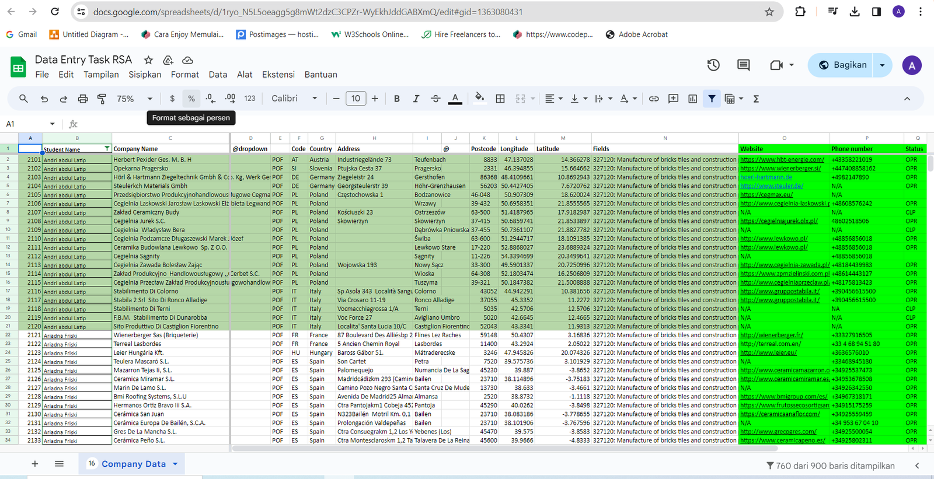Image resolution: width=934 pixels, height=479 pixels.
Task: Open video call options arrow
Action: point(792,65)
